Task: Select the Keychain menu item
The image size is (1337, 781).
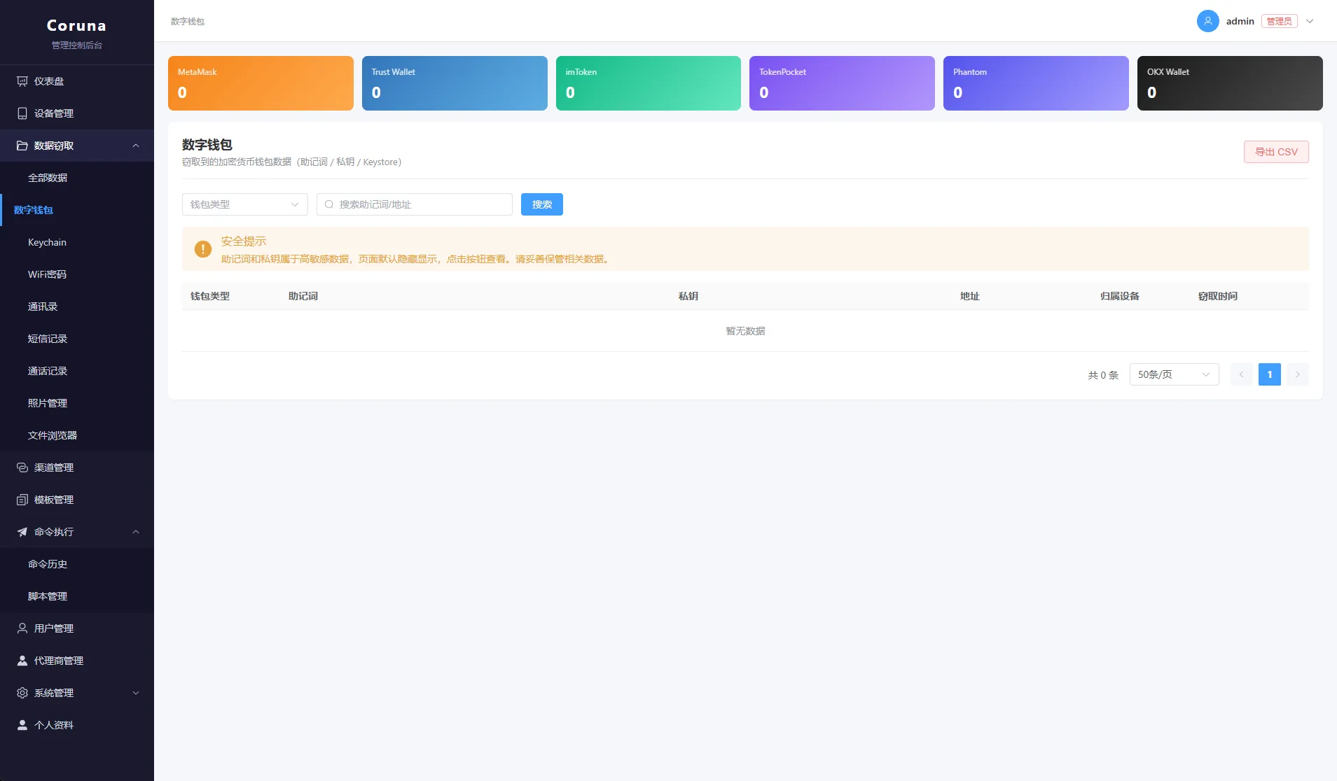Action: 77,242
